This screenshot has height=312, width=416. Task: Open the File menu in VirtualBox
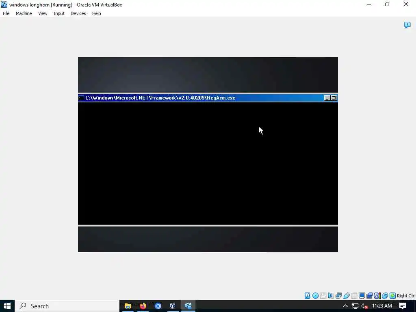[6, 13]
